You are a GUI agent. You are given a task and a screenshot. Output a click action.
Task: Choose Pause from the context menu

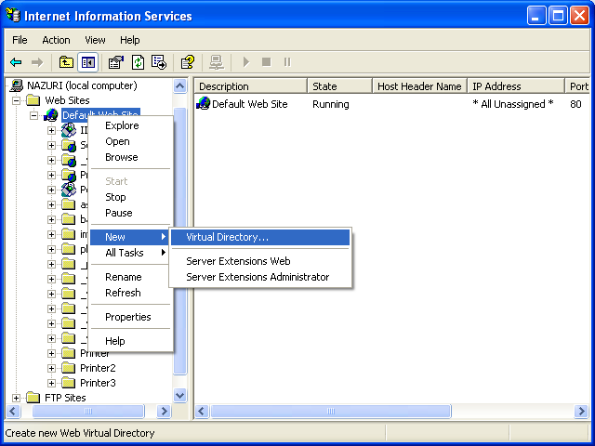129,213
